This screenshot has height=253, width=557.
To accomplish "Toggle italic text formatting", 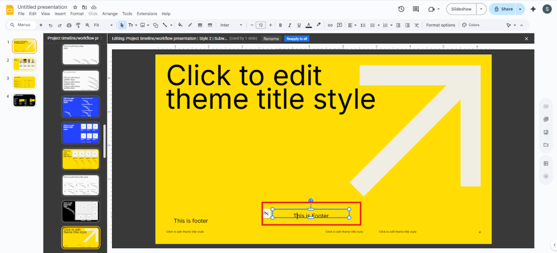I will 289,25.
